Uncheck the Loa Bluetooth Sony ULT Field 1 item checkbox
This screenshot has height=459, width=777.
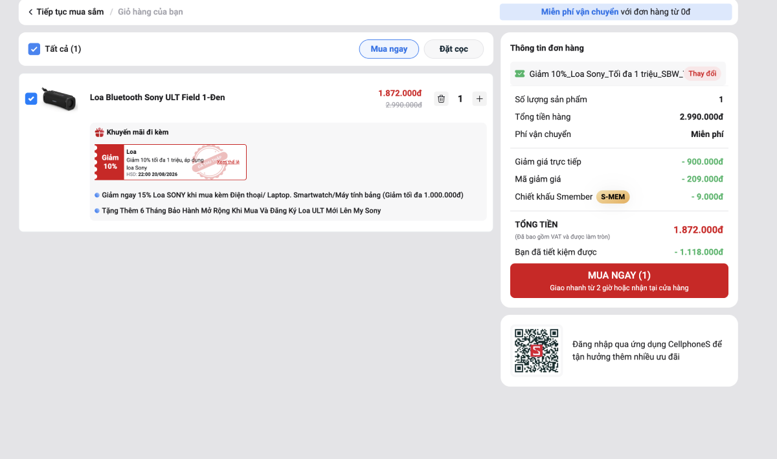[x=31, y=98]
